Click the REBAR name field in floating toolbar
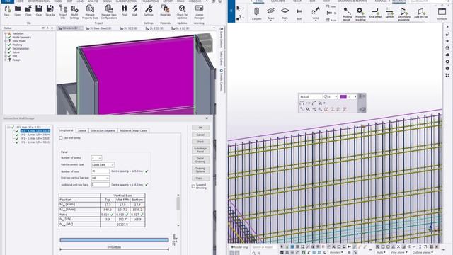453x255 pixels. [311, 96]
